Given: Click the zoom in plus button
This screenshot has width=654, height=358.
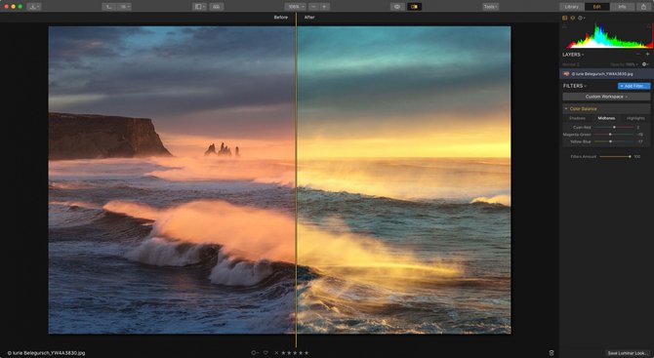Looking at the screenshot, I should [324, 7].
